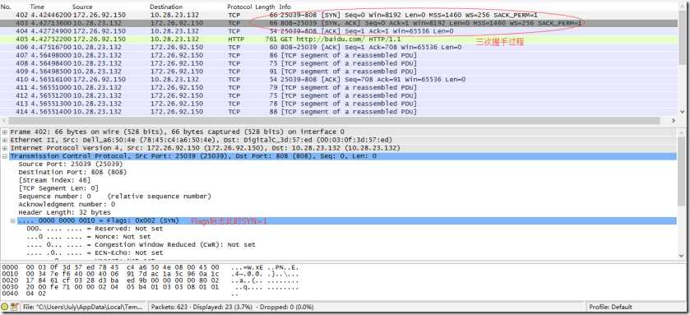Select packet 407 row of length 86
690x315 pixels.
point(339,55)
